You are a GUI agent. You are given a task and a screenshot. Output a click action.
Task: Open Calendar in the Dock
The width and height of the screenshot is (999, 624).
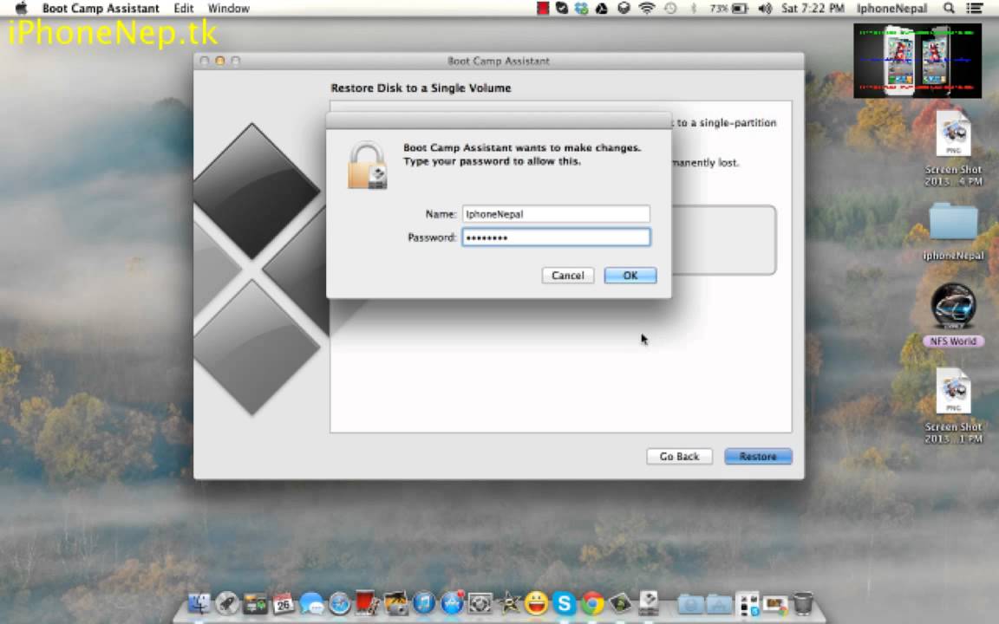pos(284,603)
